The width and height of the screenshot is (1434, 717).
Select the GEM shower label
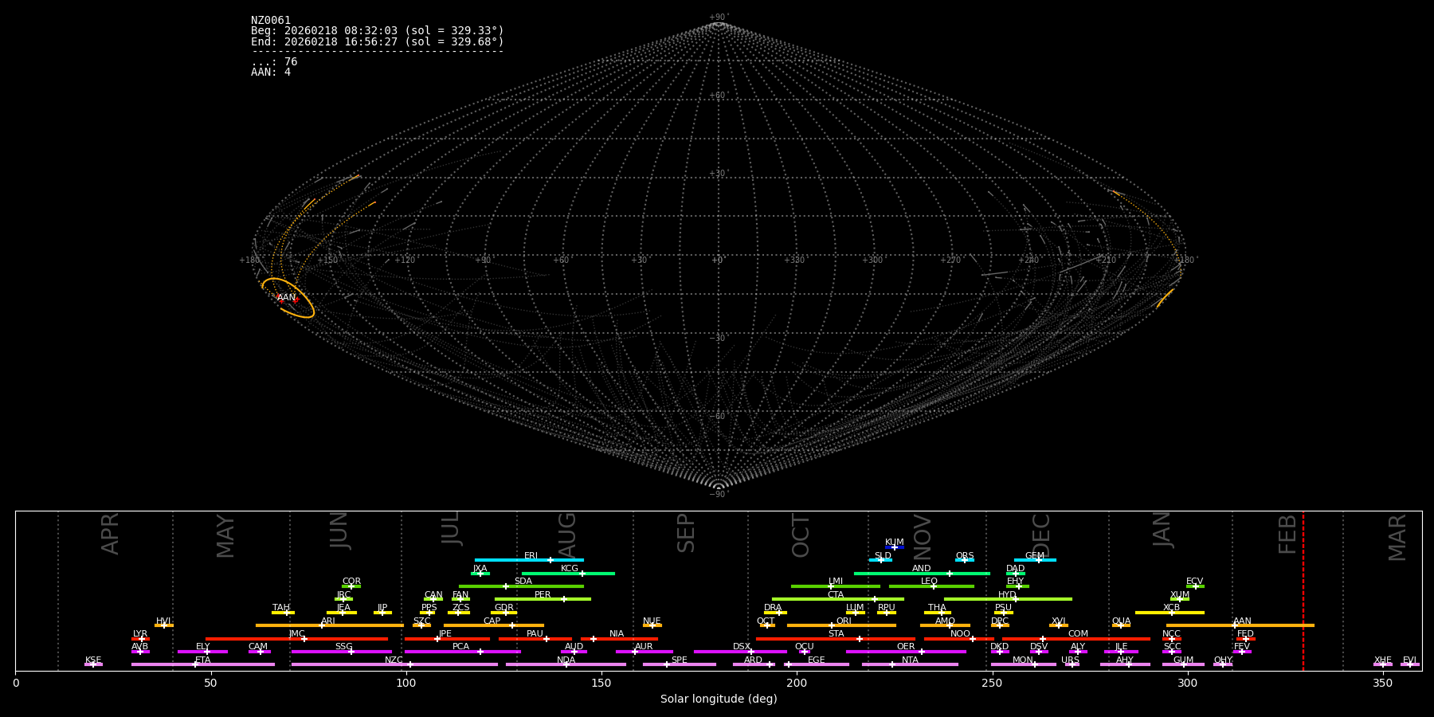(x=1035, y=556)
